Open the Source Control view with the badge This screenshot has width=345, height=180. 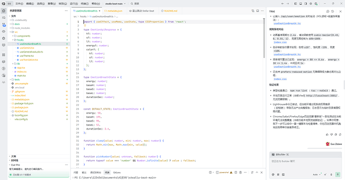coord(3,24)
